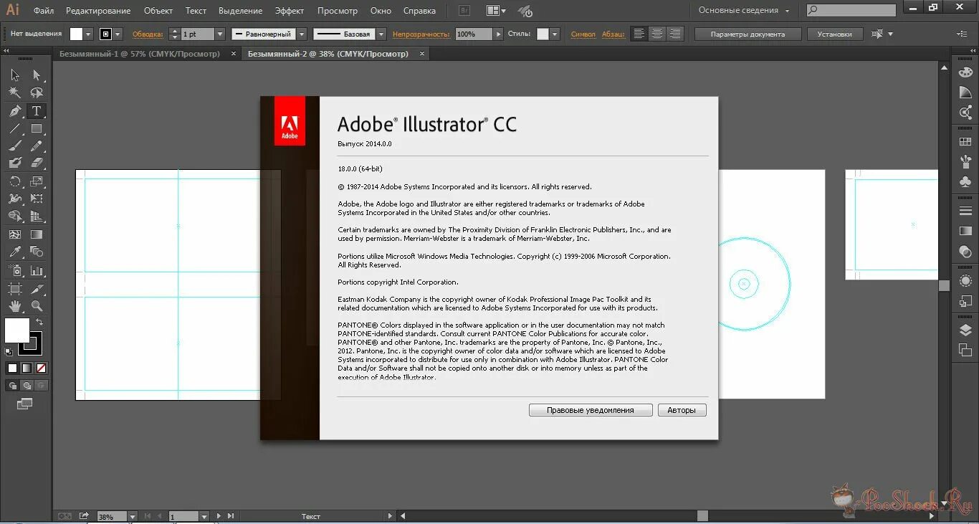This screenshot has width=979, height=524.
Task: Swap fill and stroke colors
Action: point(39,323)
